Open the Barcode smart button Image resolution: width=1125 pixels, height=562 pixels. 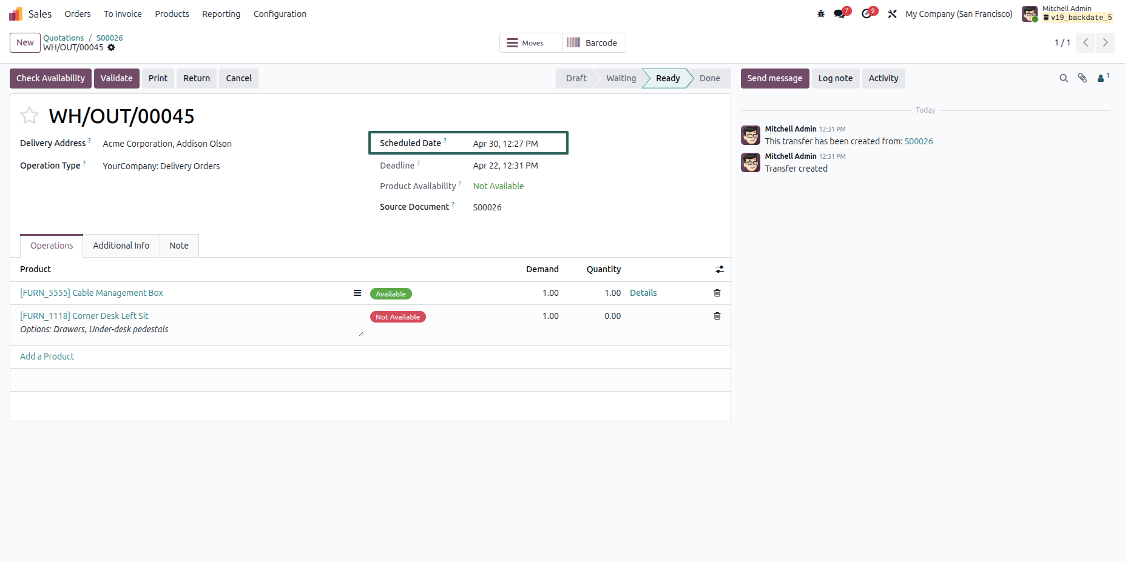[594, 43]
